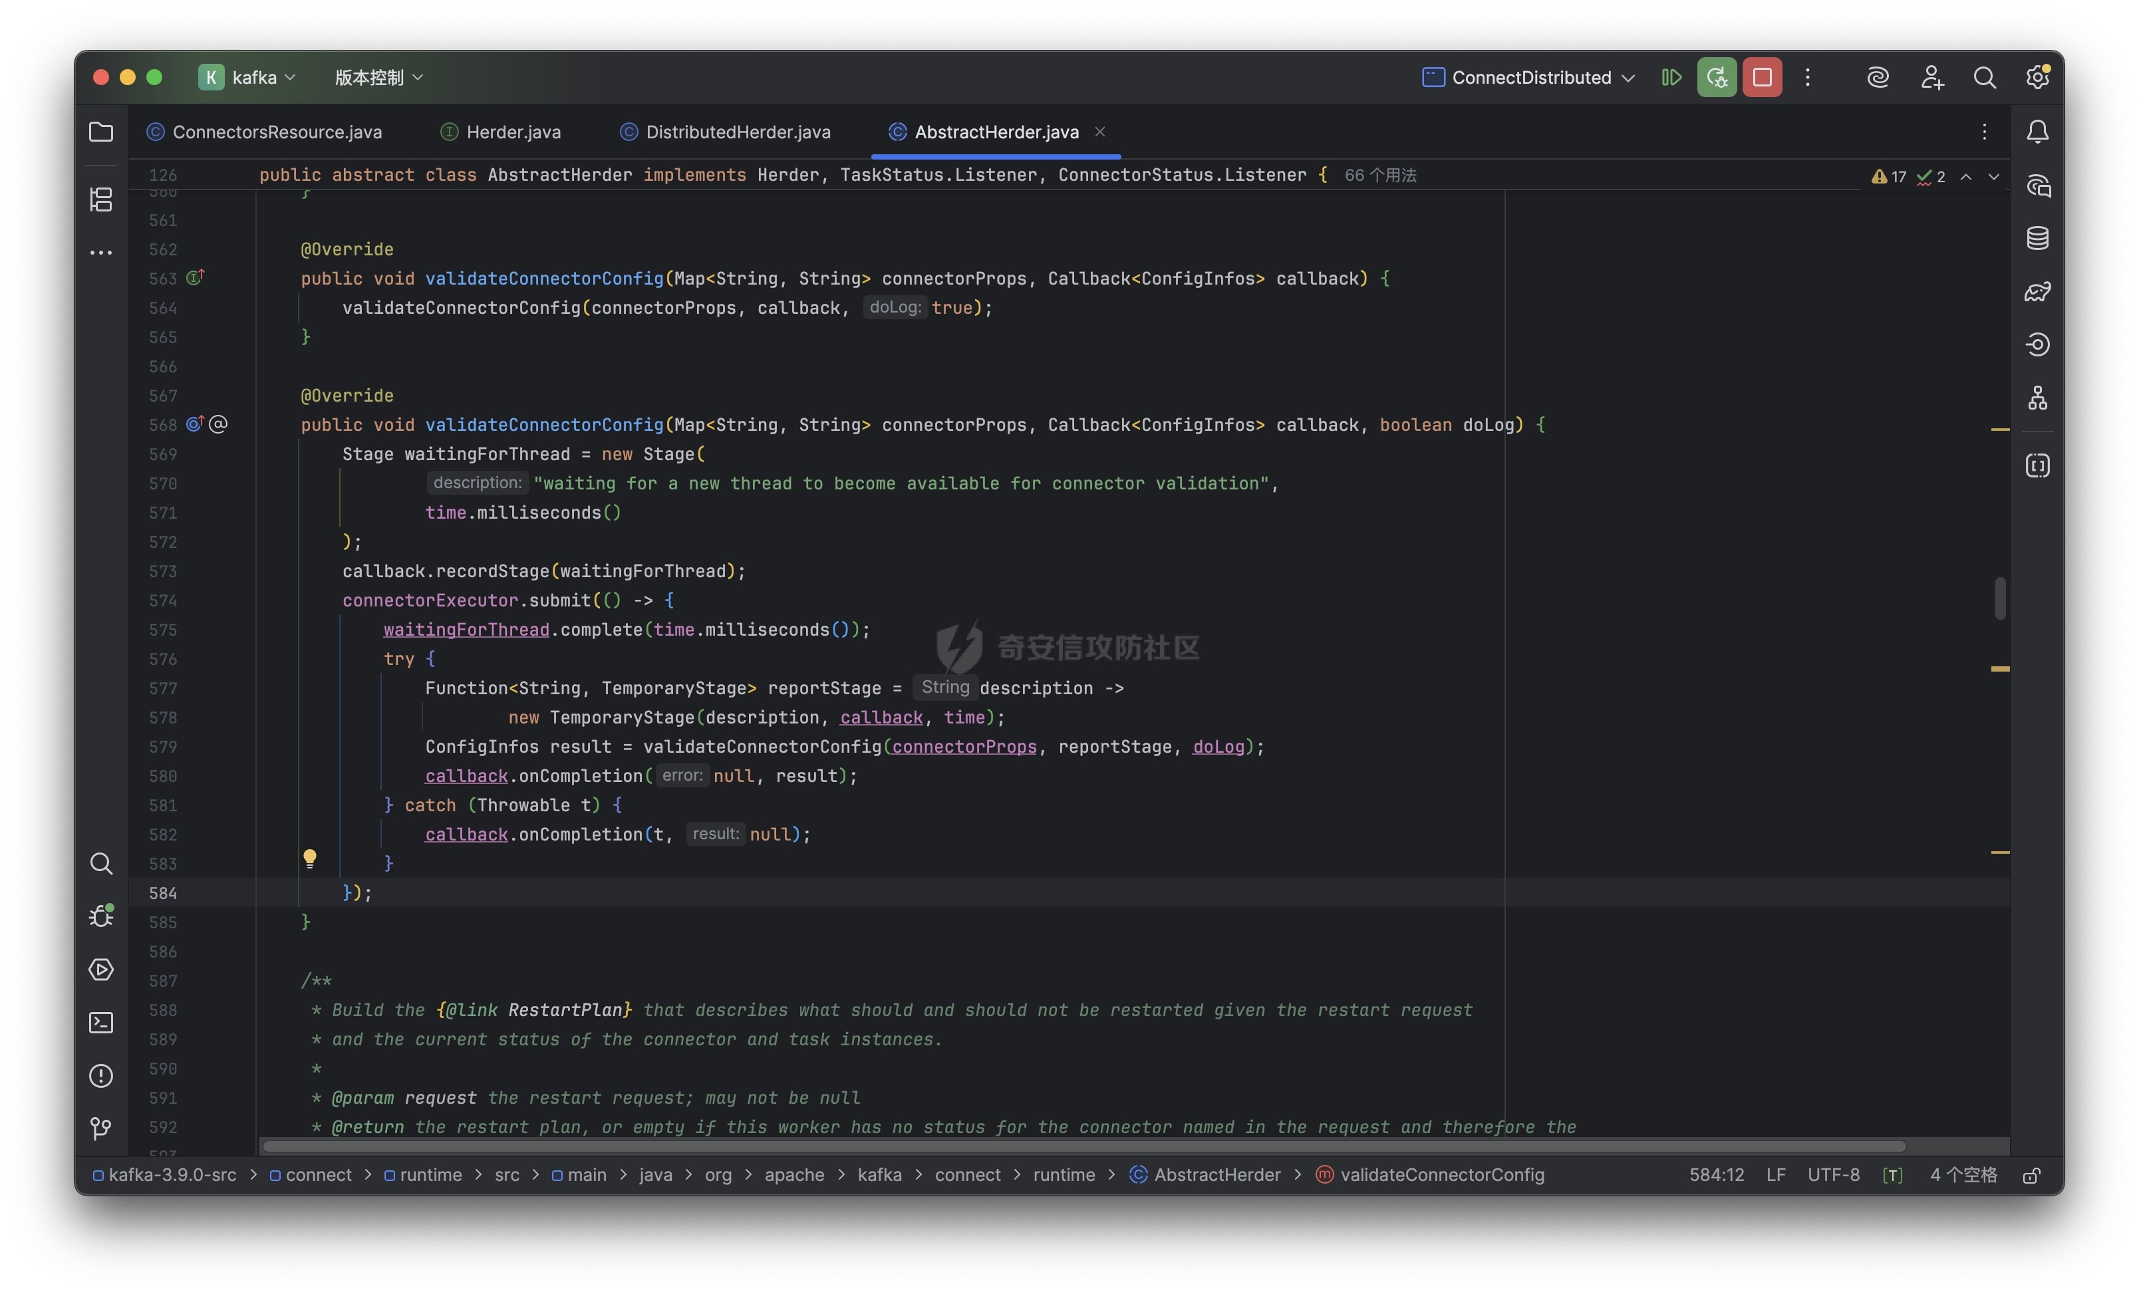
Task: Open IDE settings gear
Action: pyautogui.click(x=2037, y=77)
